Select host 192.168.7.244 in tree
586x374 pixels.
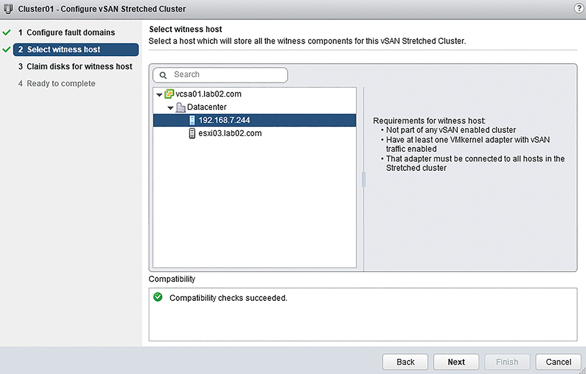click(254, 120)
